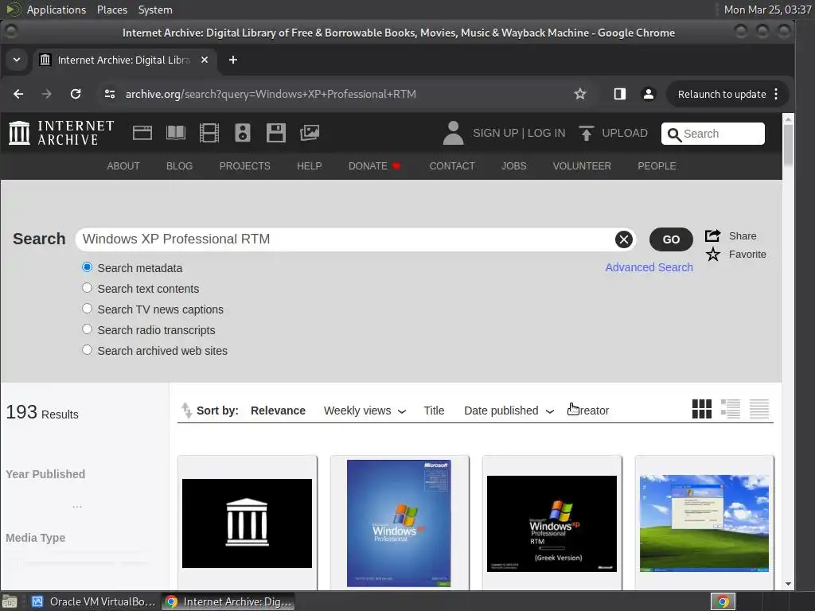The height and width of the screenshot is (611, 815).
Task: Open the ABOUT nav item
Action: (123, 166)
